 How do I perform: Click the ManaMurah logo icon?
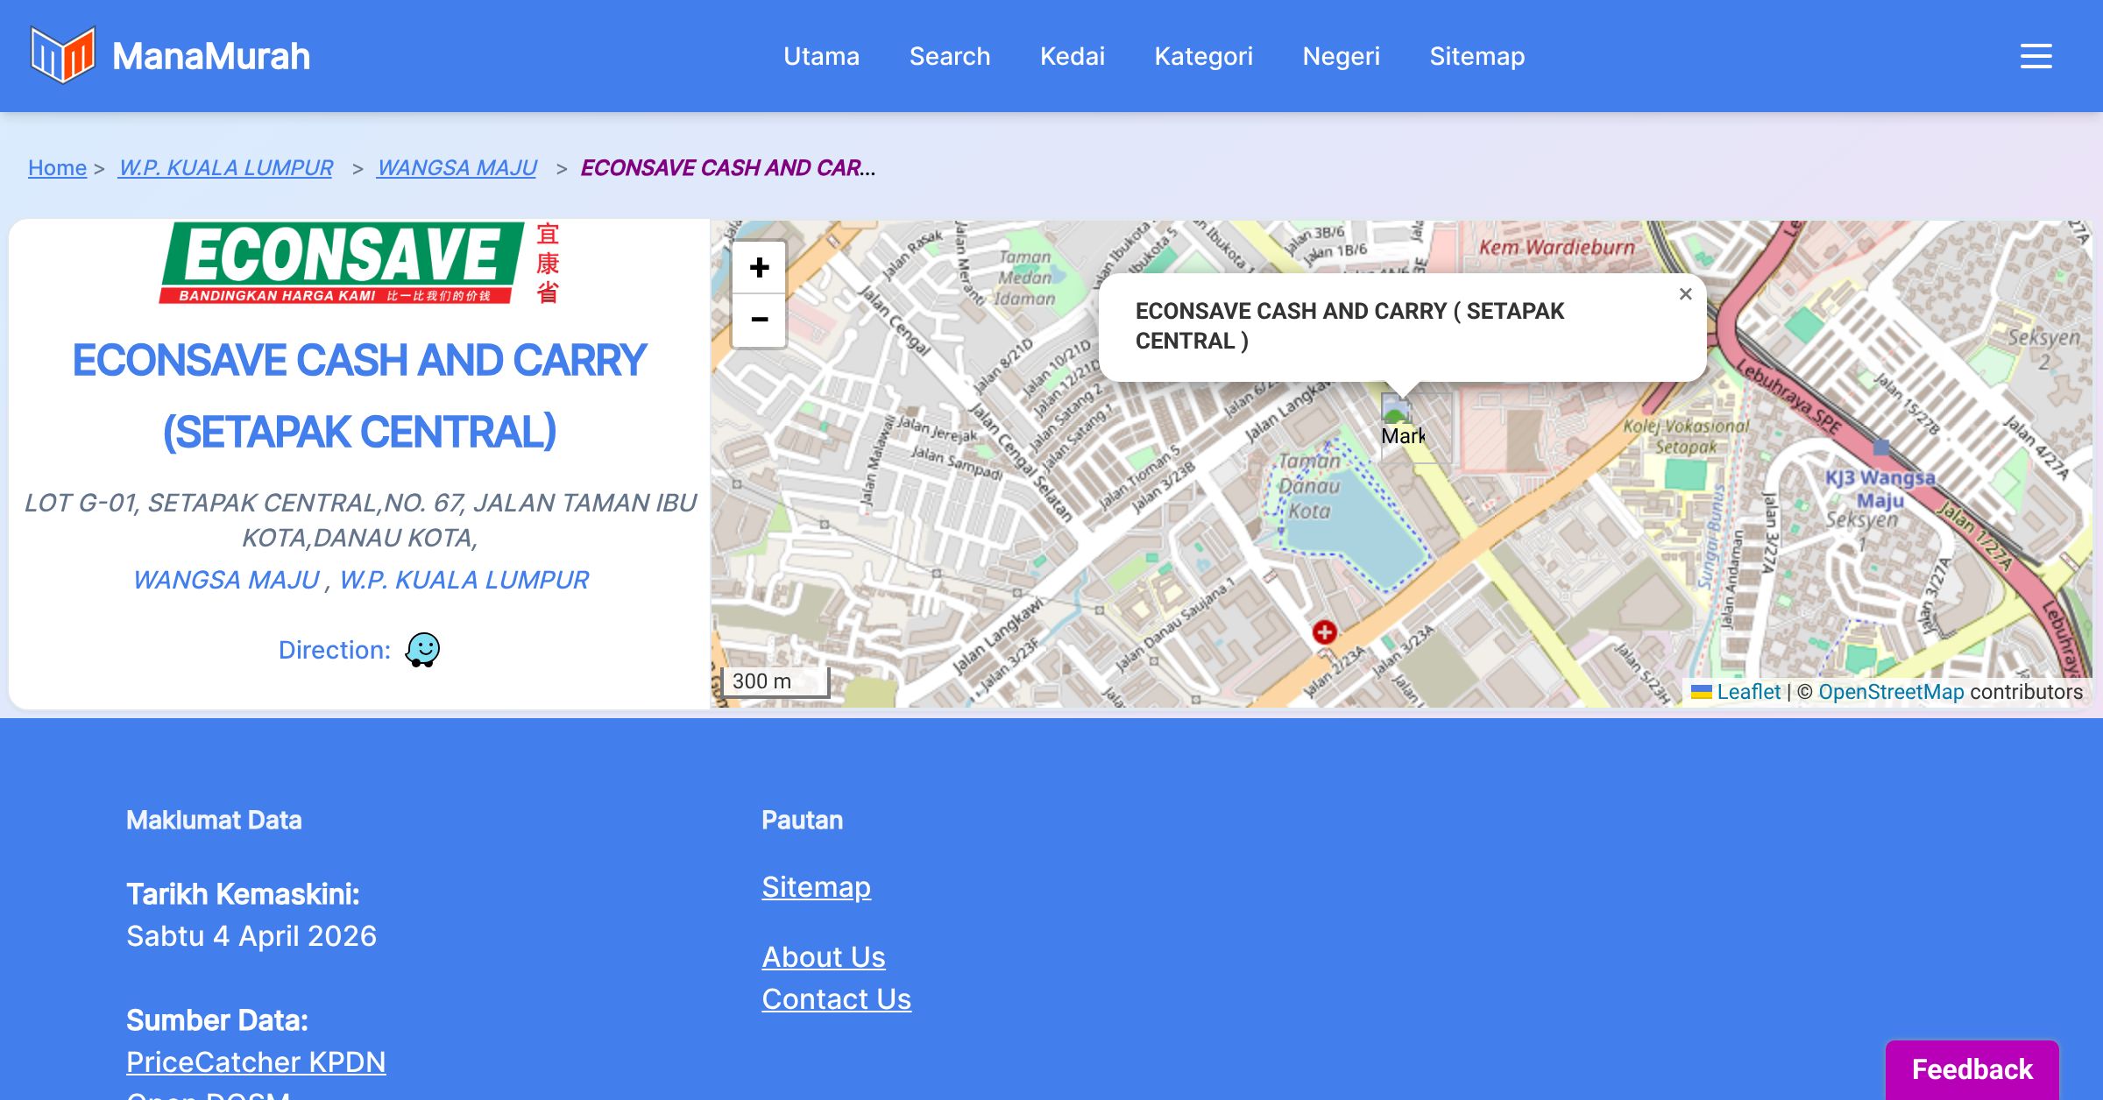[62, 55]
